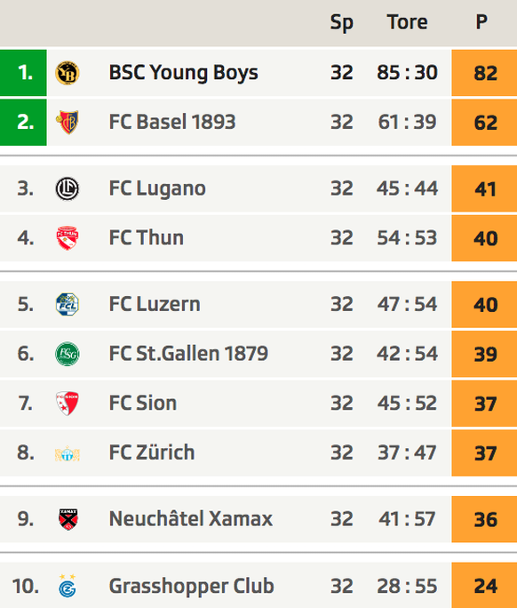Image resolution: width=517 pixels, height=608 pixels.
Task: Open the FC Basel 1893 team name
Action: 172,122
